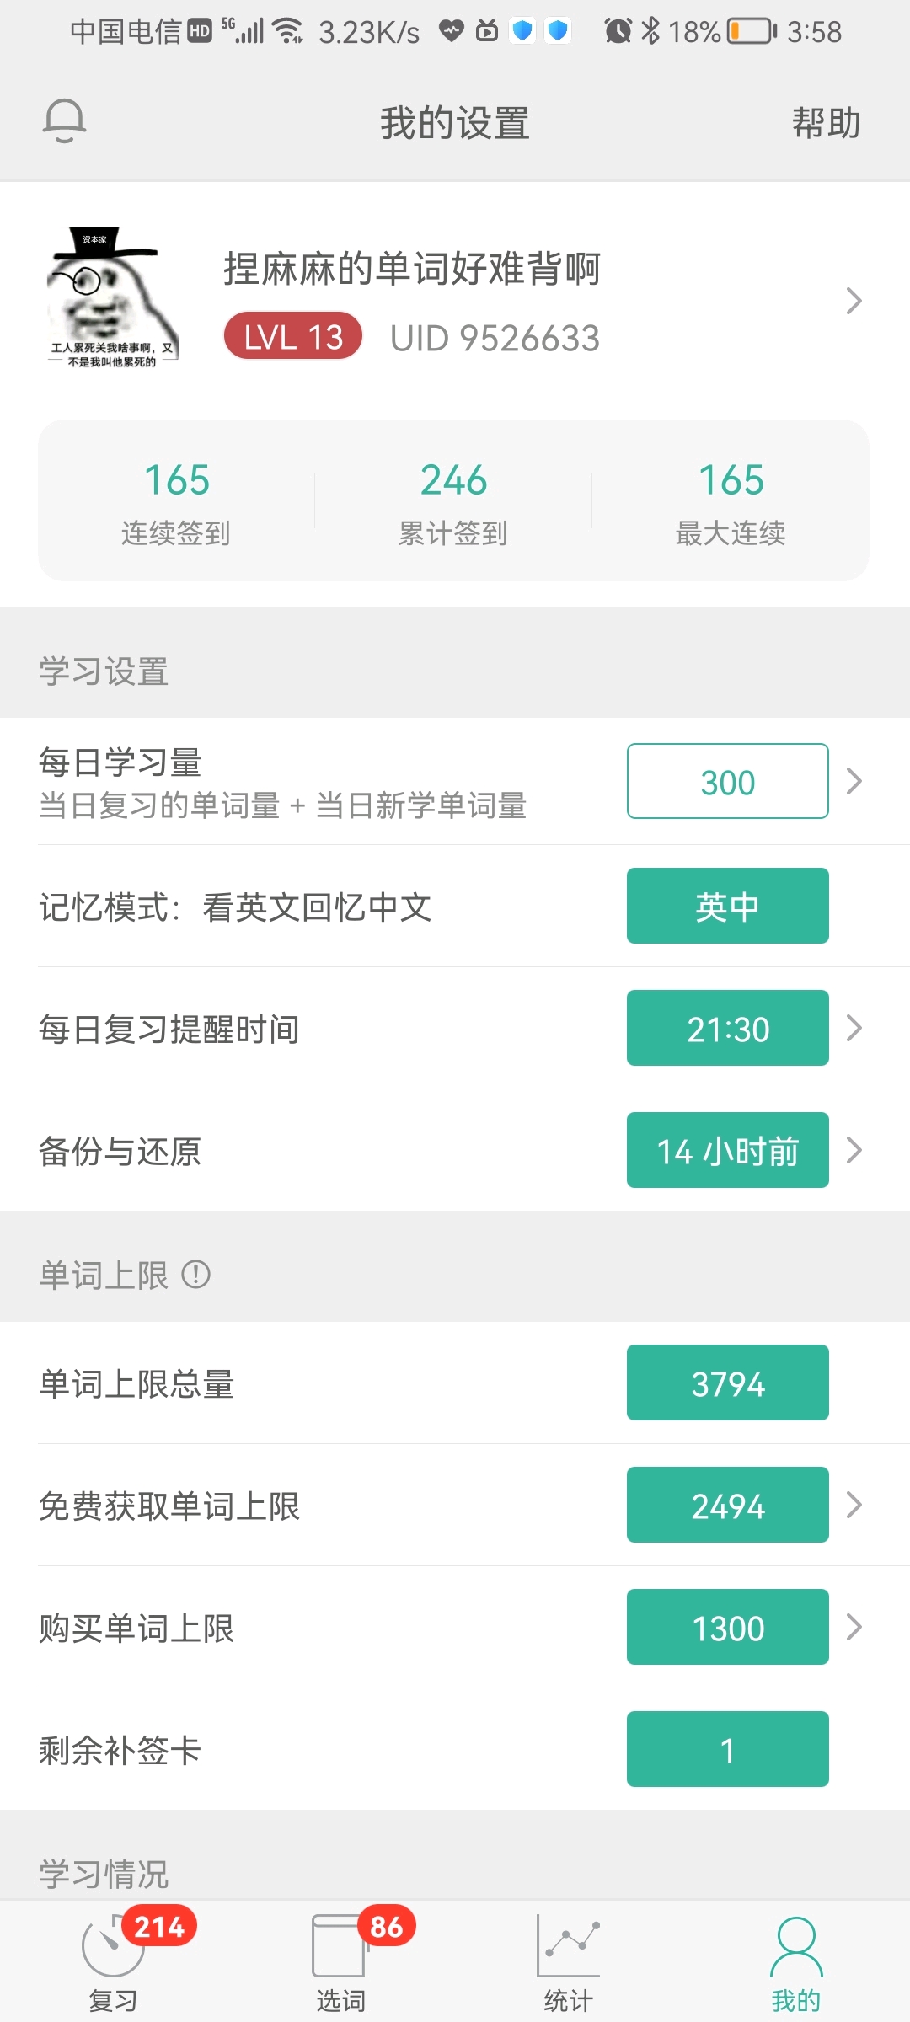Tap the 14 小时前 backup button
Image resolution: width=910 pixels, height=2022 pixels.
728,1150
